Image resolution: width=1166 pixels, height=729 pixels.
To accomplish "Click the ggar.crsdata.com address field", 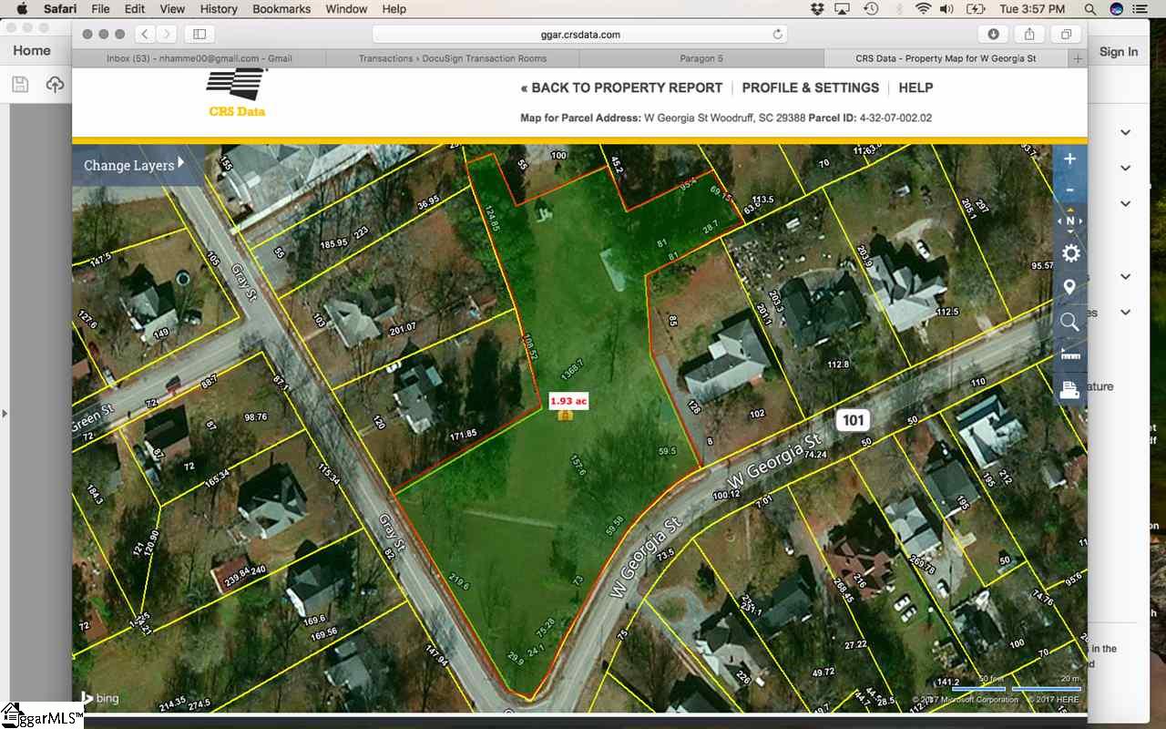I will (x=579, y=35).
